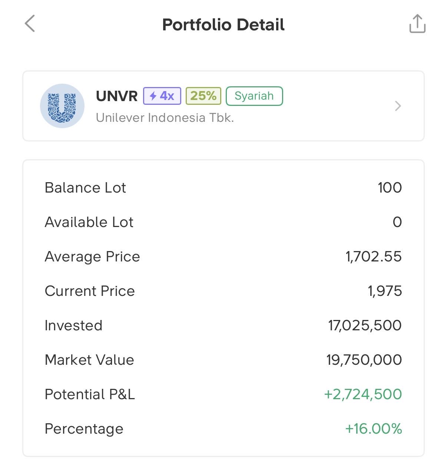This screenshot has height=474, width=447.
Task: Tap the Invested amount 17,025,500
Action: pos(365,326)
